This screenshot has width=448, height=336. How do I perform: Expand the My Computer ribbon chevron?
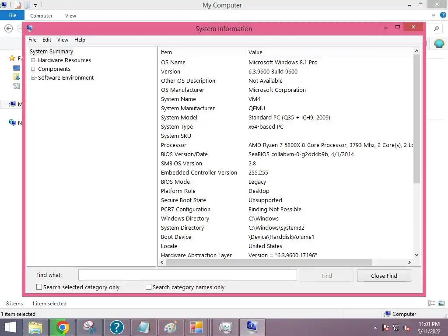[x=434, y=15]
